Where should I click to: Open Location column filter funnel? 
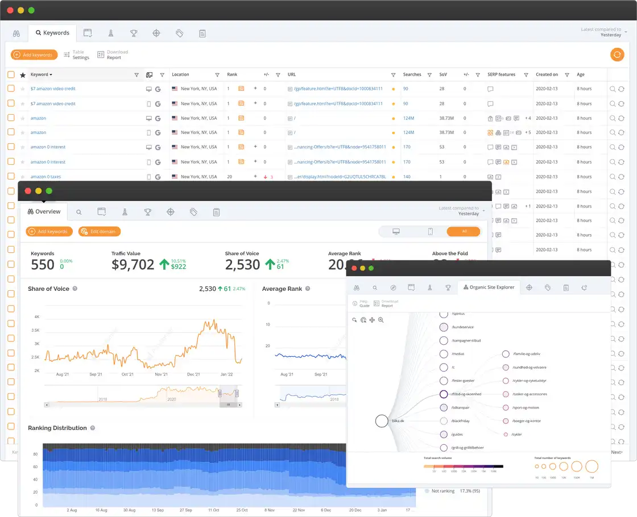[217, 75]
